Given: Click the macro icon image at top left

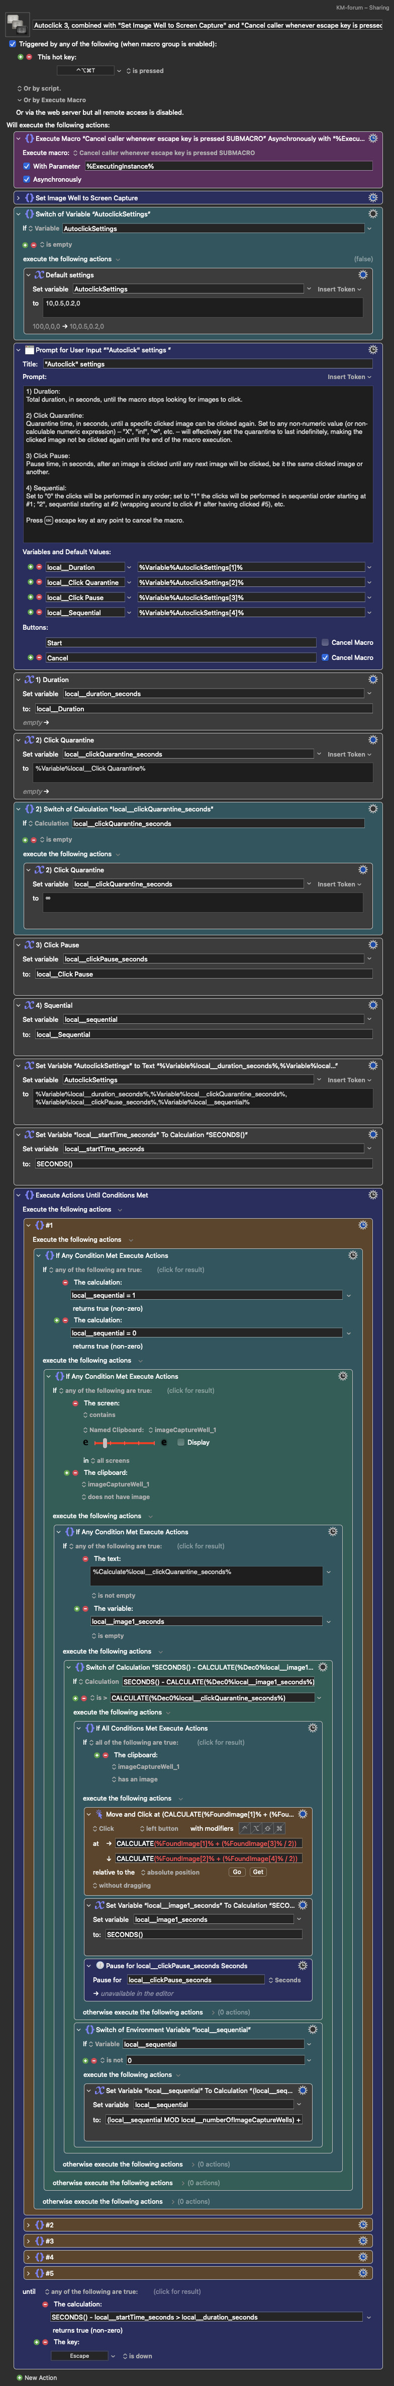Looking at the screenshot, I should coord(17,23).
